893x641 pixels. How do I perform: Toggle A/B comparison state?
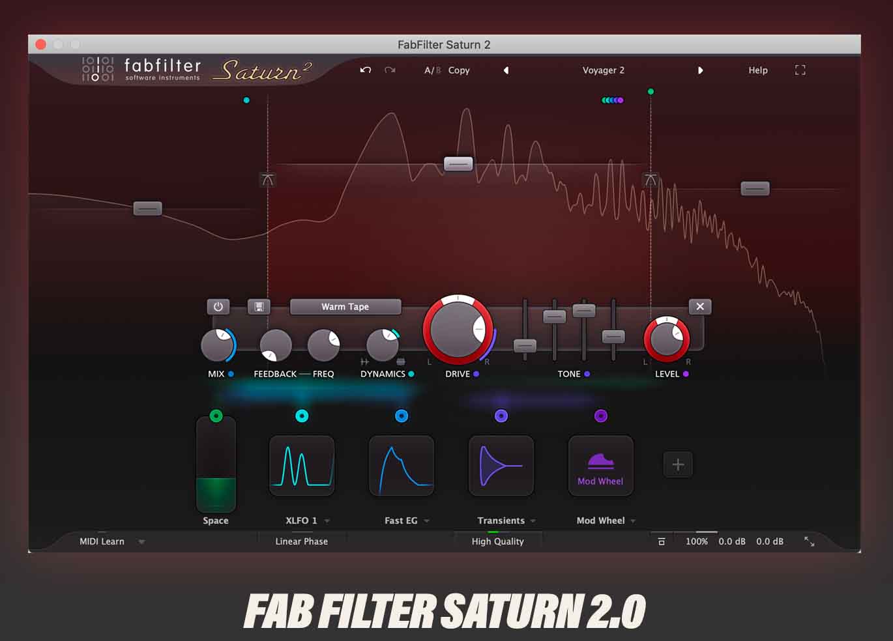pos(432,70)
